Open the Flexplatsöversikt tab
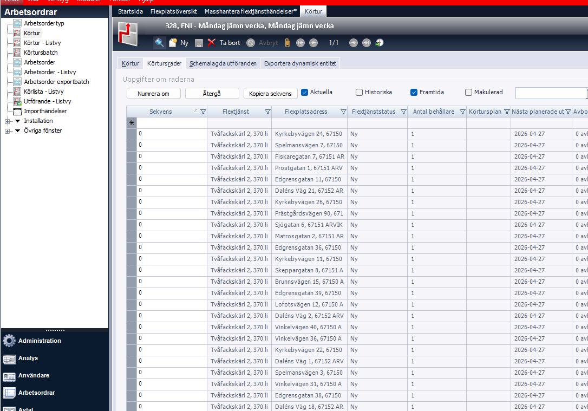The width and height of the screenshot is (588, 411). coord(173,11)
